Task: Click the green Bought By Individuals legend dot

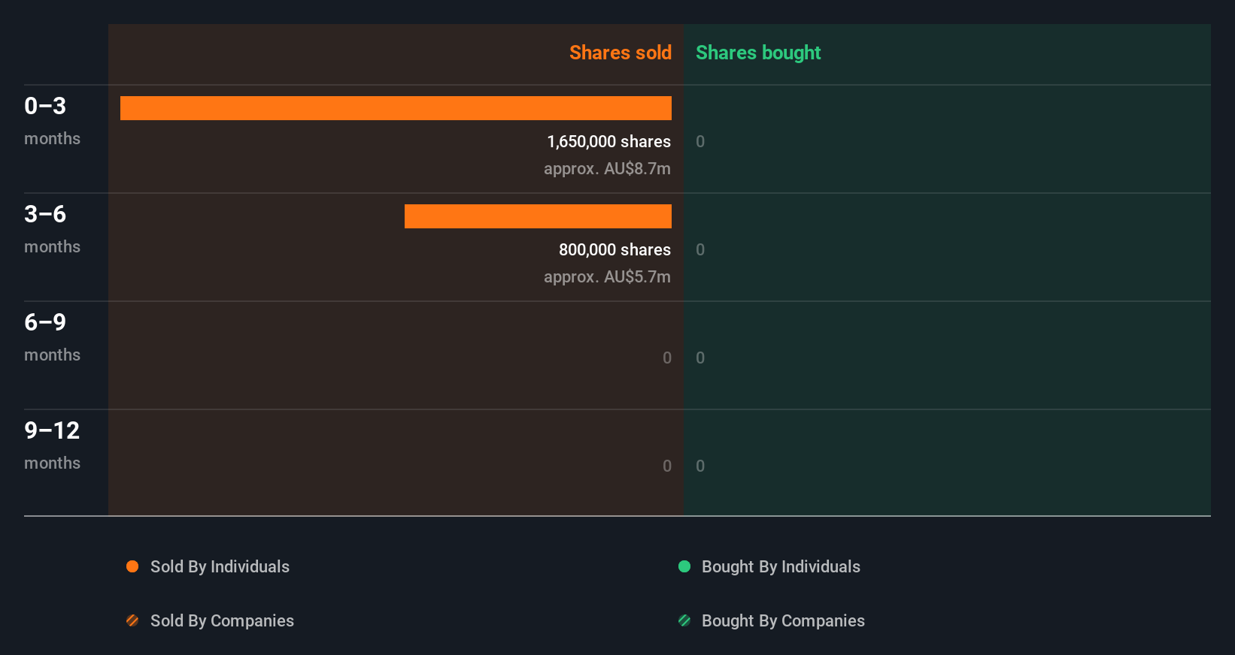Action: click(x=684, y=566)
